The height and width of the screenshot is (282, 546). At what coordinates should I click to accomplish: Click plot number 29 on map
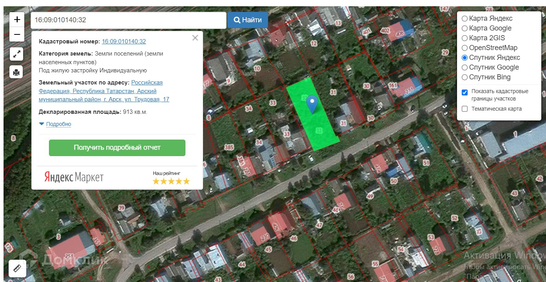pos(445,52)
